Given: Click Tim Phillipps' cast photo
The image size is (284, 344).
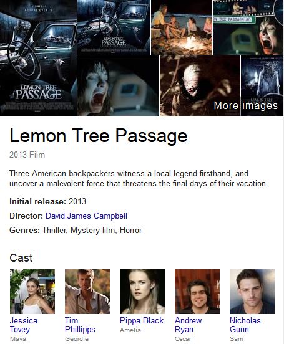Looking at the screenshot, I should 87,292.
